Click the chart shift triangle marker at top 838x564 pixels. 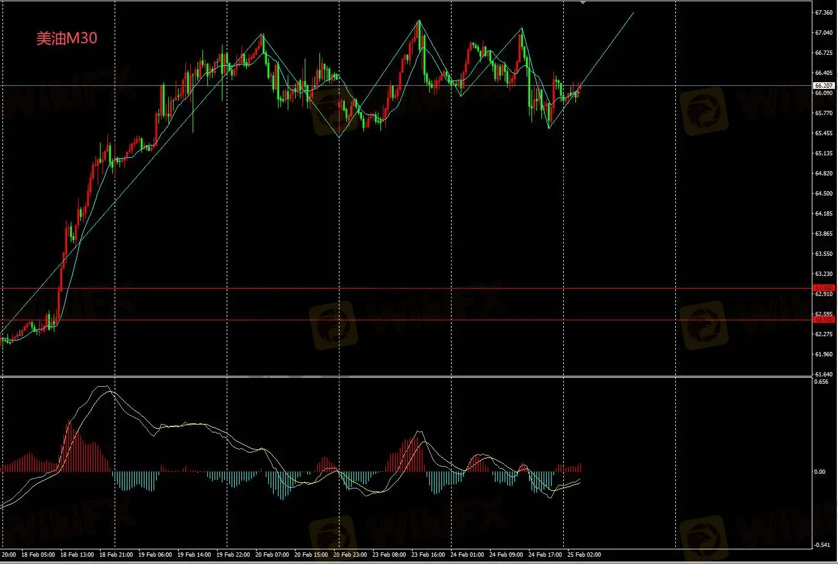pyautogui.click(x=583, y=3)
